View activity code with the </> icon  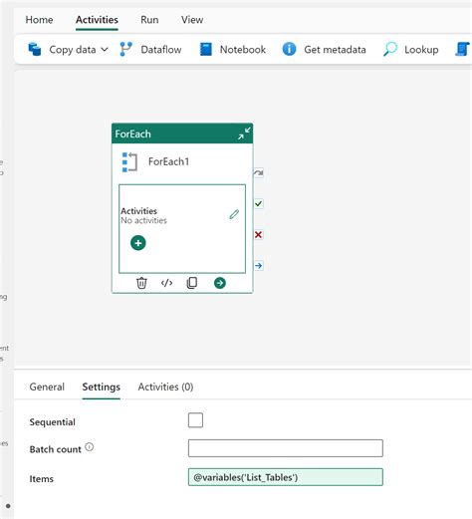click(x=166, y=283)
